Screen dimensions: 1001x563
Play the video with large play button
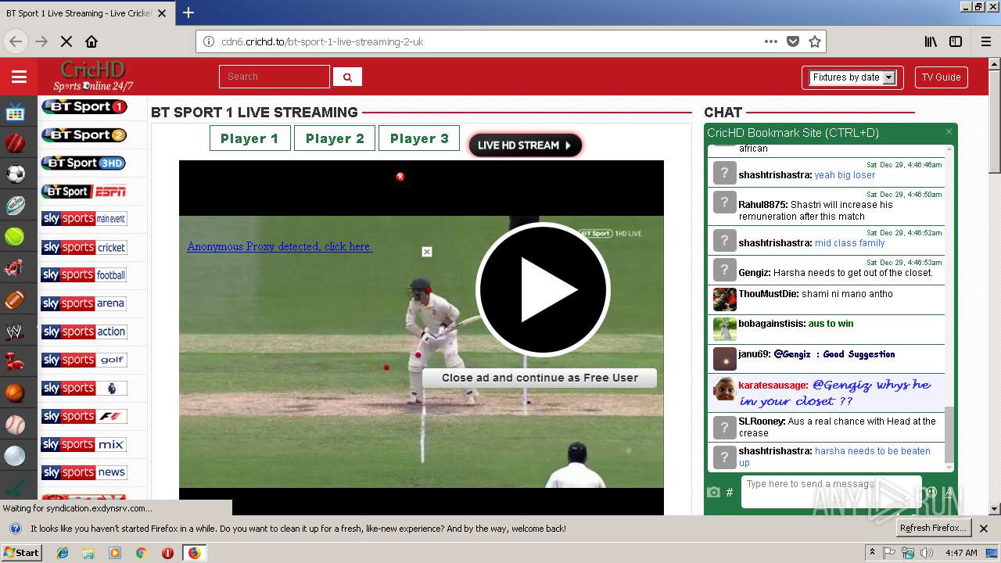click(543, 290)
